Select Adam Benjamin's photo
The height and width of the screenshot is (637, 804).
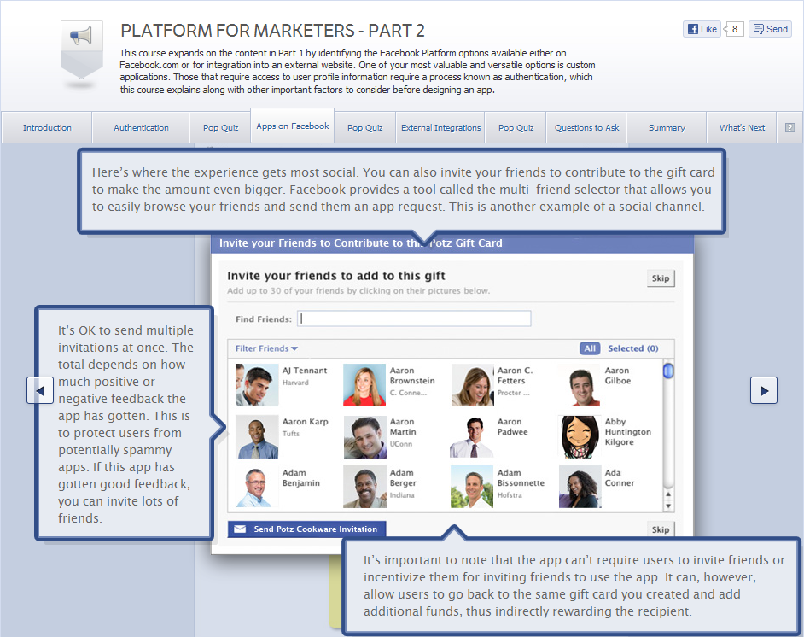pos(257,487)
